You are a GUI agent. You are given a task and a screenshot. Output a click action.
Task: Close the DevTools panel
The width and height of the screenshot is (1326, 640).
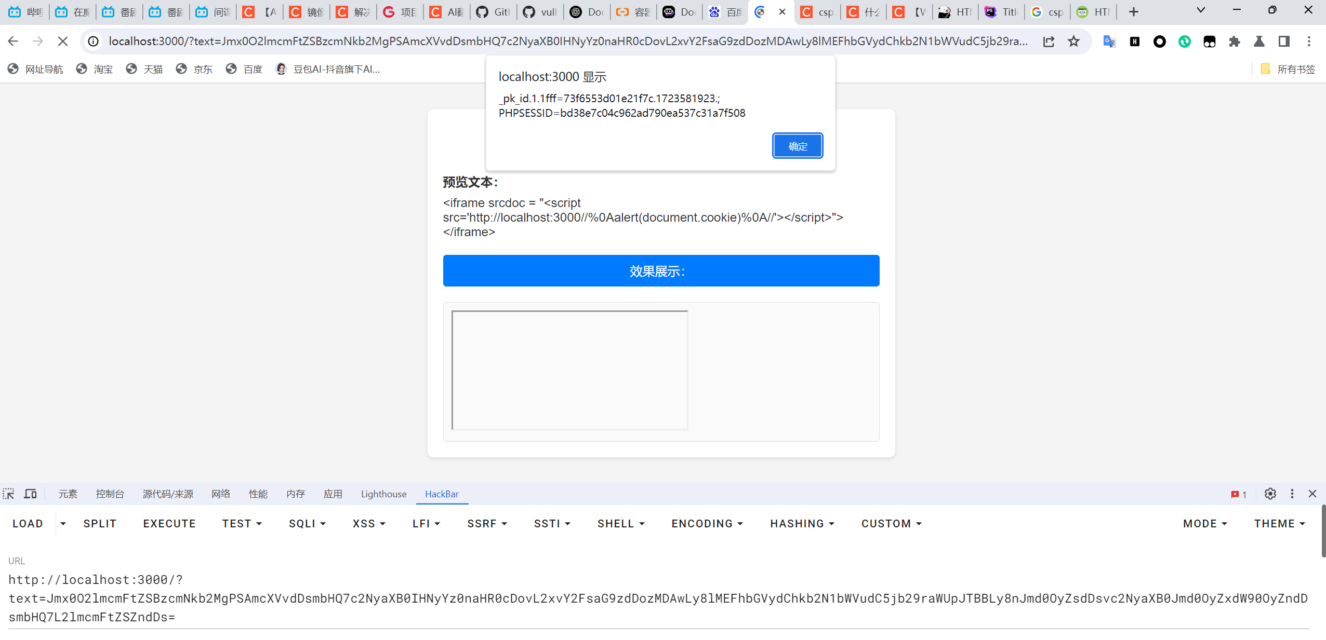click(x=1312, y=494)
